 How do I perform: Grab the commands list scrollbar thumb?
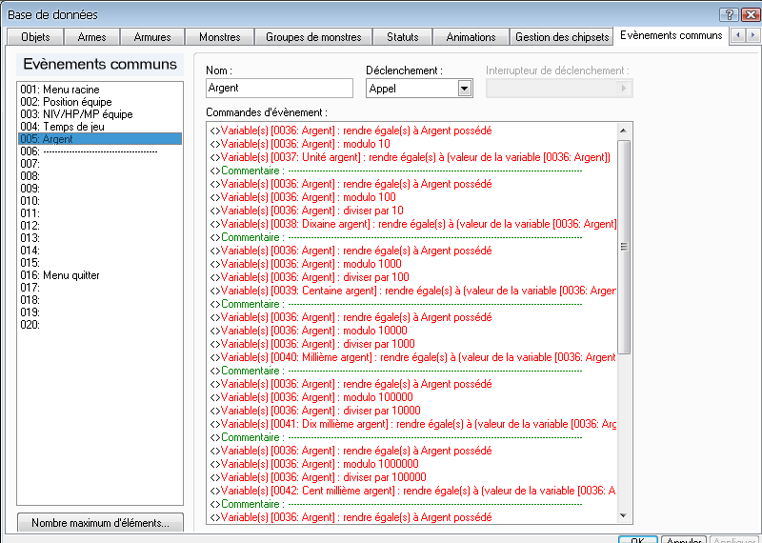click(624, 247)
